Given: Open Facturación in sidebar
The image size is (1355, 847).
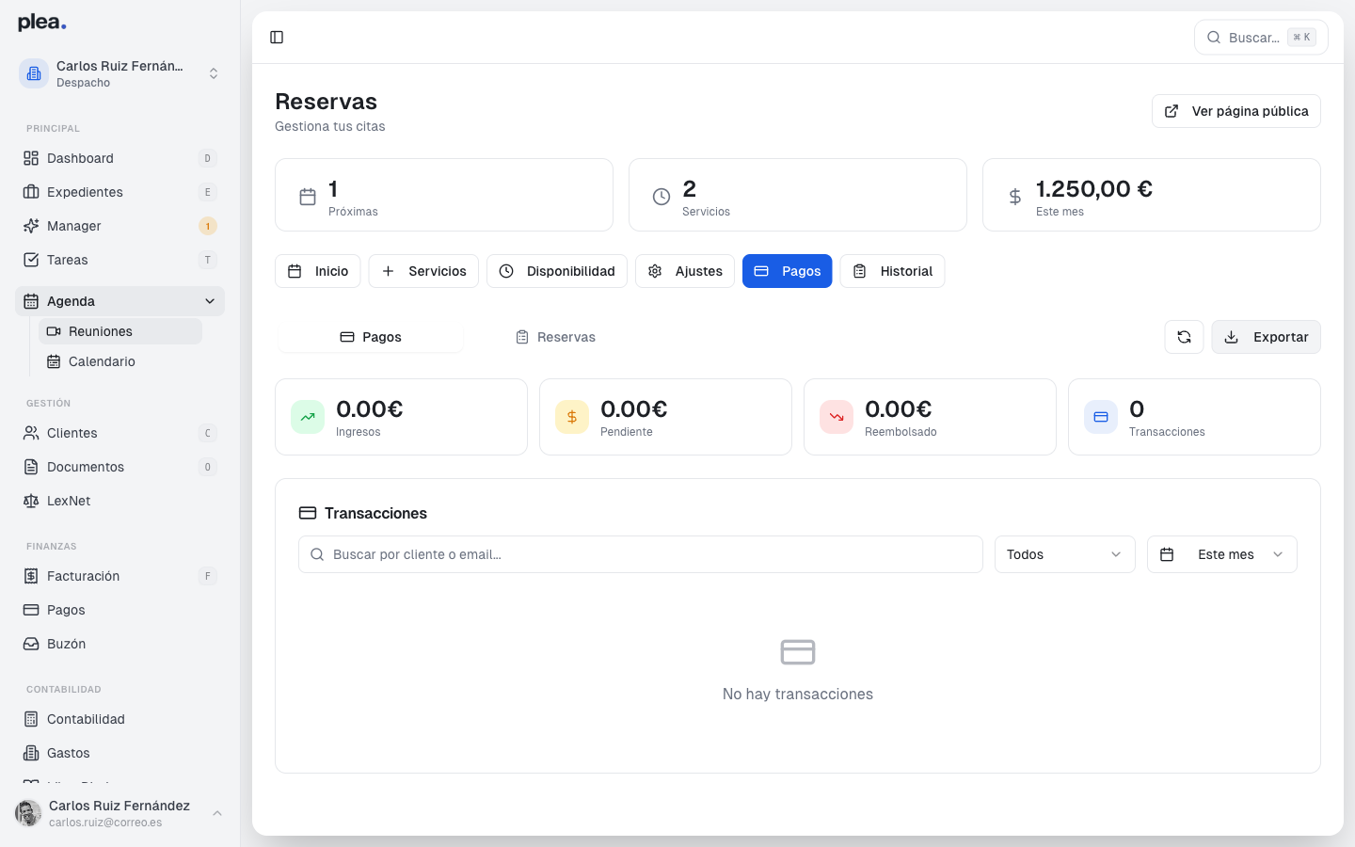Looking at the screenshot, I should 120,576.
